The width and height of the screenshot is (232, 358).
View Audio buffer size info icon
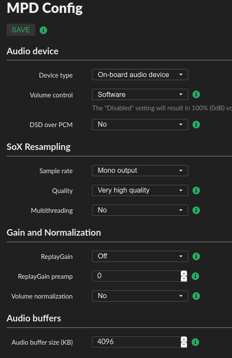[x=195, y=342]
